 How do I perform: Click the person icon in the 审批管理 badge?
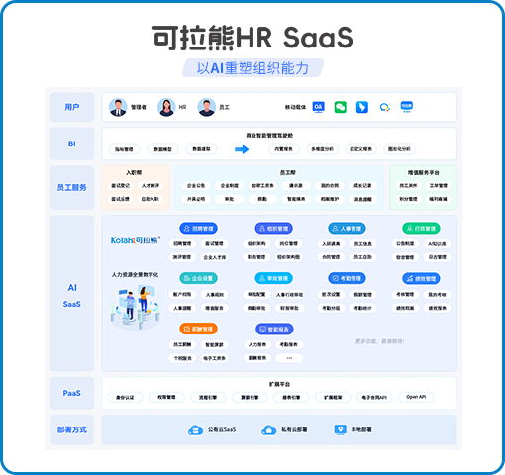pyautogui.click(x=262, y=278)
